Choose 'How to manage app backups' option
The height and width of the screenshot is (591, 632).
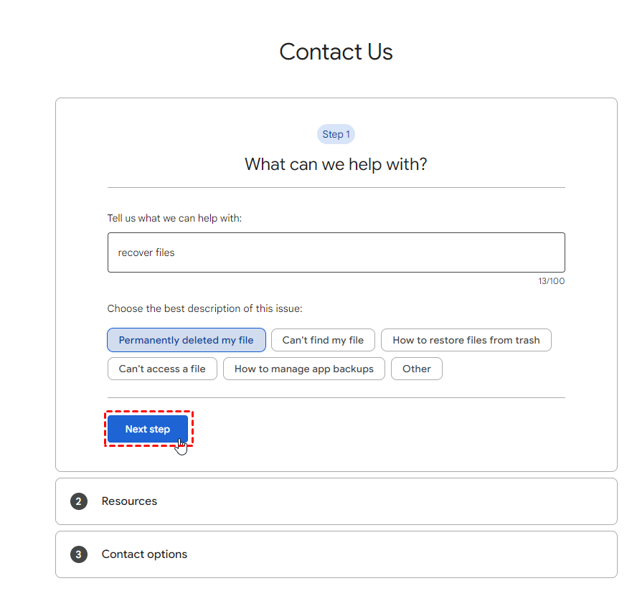[304, 369]
